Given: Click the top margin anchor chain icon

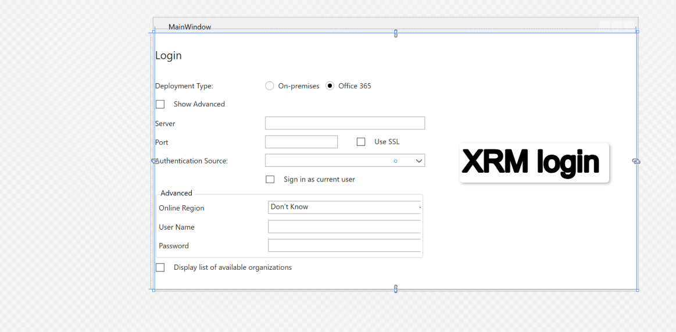Looking at the screenshot, I should click(x=396, y=33).
